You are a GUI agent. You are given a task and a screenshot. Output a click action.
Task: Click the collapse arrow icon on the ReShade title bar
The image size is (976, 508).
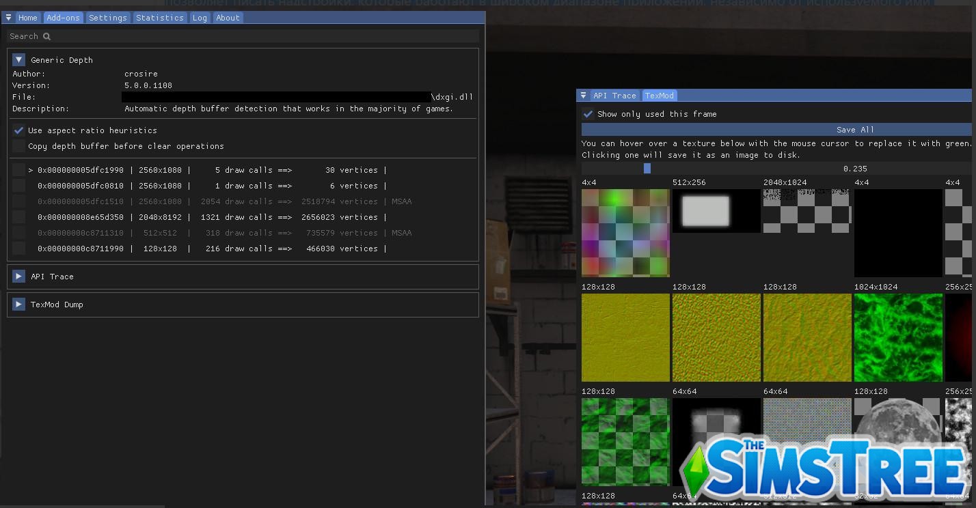8,17
